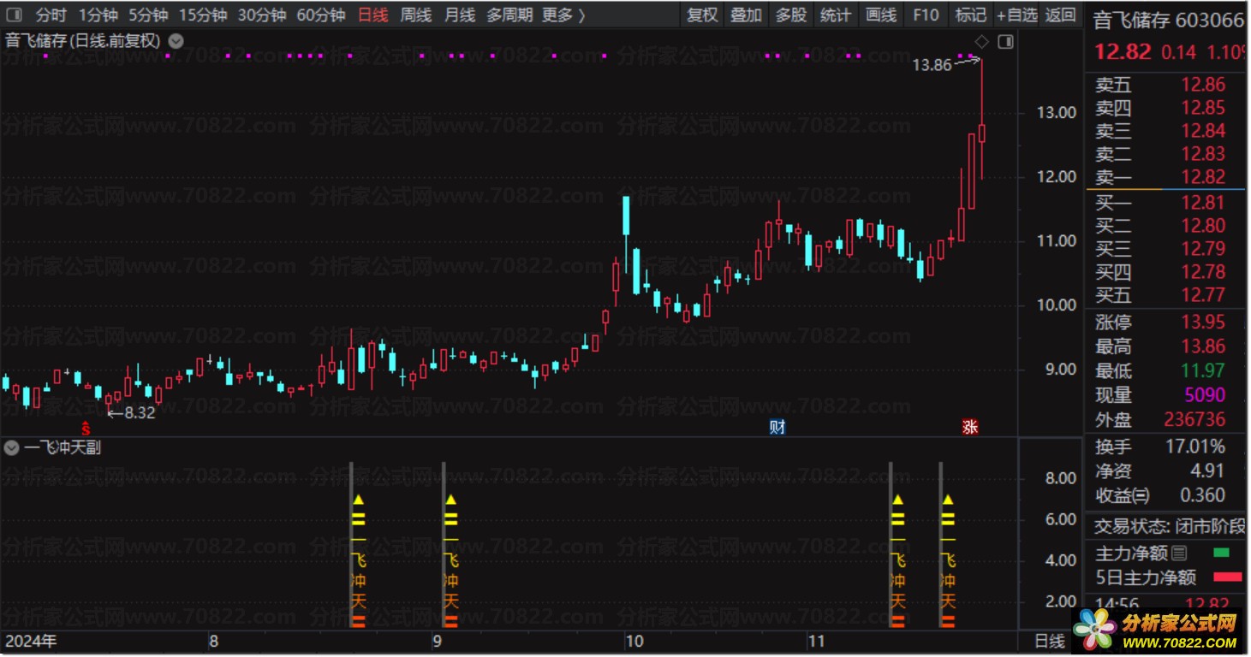Click 最低 value 11.97
Viewport: 1251px width, 657px height.
[x=1203, y=371]
